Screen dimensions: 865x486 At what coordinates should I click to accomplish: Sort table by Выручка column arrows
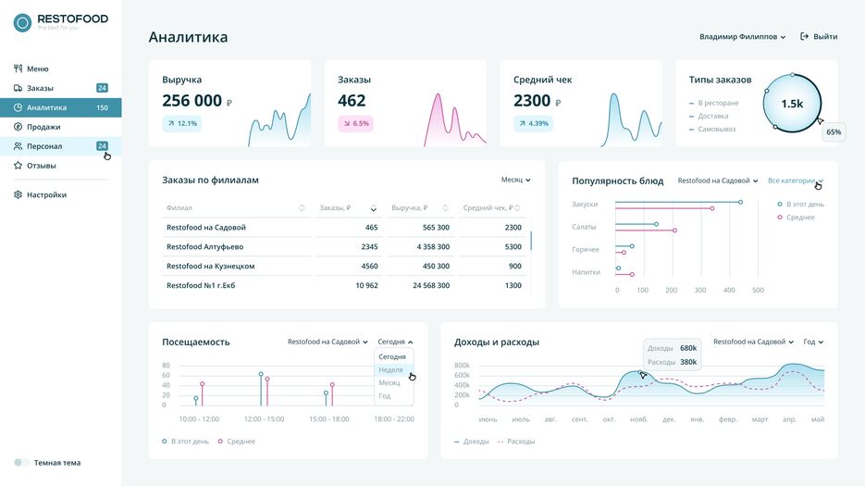pos(445,207)
